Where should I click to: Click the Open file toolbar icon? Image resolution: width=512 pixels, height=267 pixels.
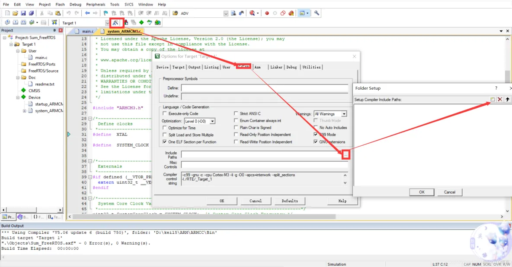pos(15,13)
